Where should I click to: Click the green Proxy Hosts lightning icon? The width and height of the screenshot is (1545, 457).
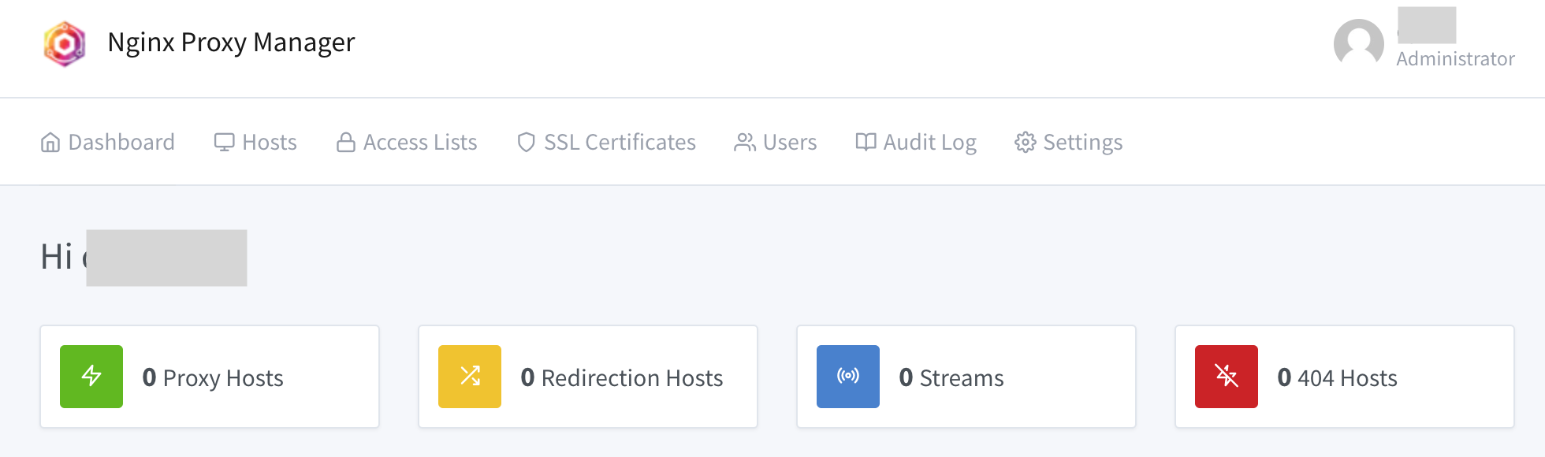click(91, 377)
